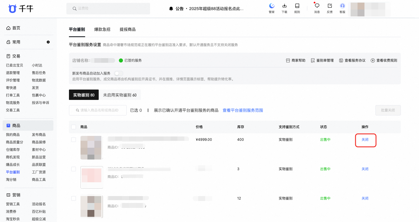This screenshot has height=222, width=419.
Task: Open 物流数据 in the sidebar
Action: (39, 80)
